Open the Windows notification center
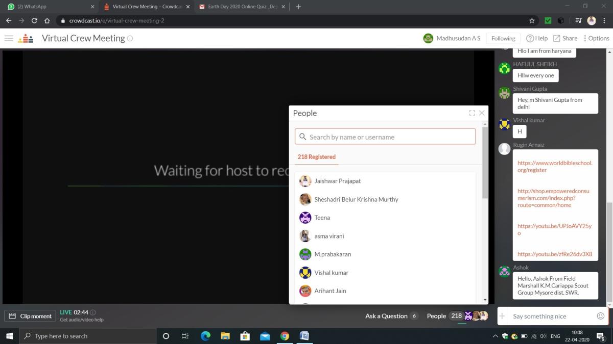The width and height of the screenshot is (613, 344). pyautogui.click(x=601, y=336)
